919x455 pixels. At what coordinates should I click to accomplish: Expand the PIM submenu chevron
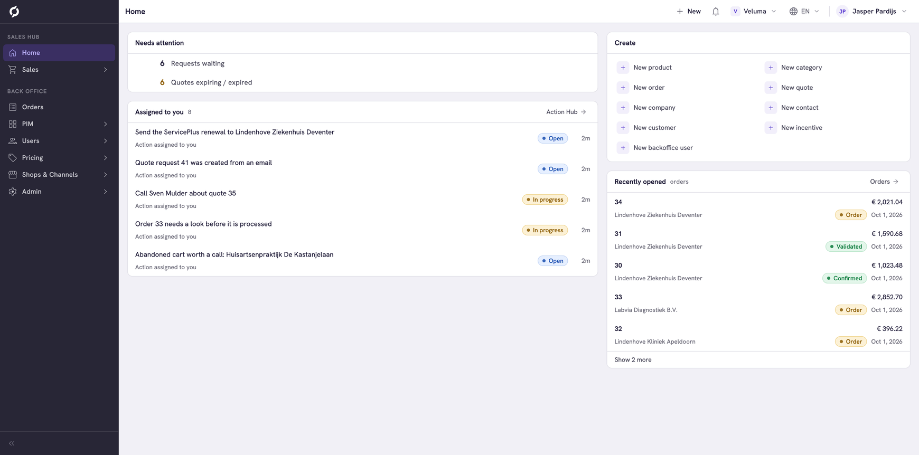click(106, 124)
